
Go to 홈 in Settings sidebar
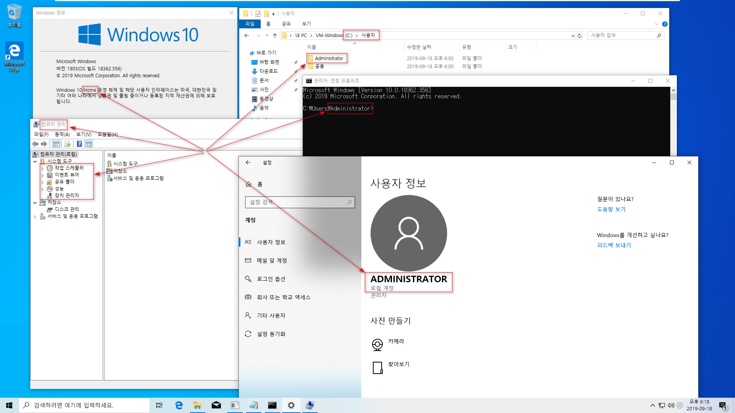tap(260, 184)
